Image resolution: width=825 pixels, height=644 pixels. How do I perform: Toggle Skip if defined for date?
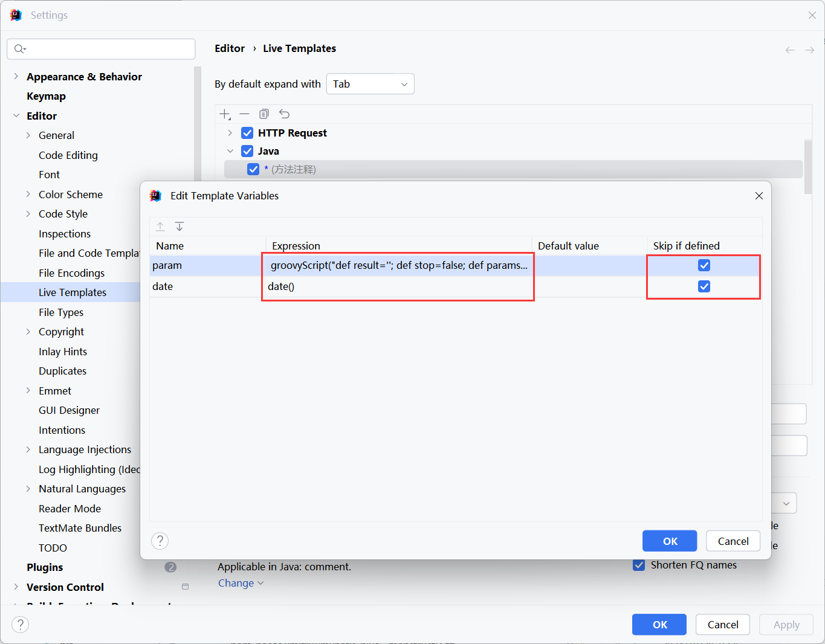tap(704, 286)
